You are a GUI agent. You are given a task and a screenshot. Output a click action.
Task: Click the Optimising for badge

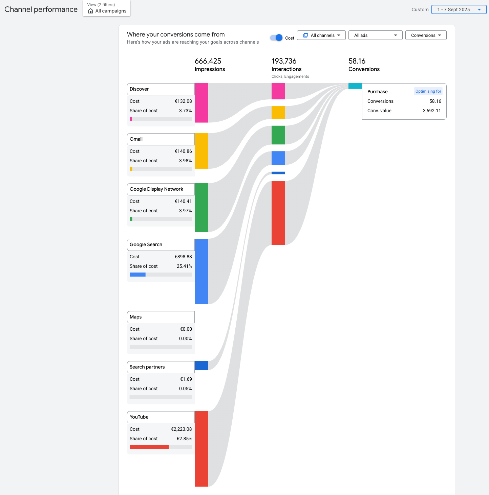pyautogui.click(x=428, y=91)
